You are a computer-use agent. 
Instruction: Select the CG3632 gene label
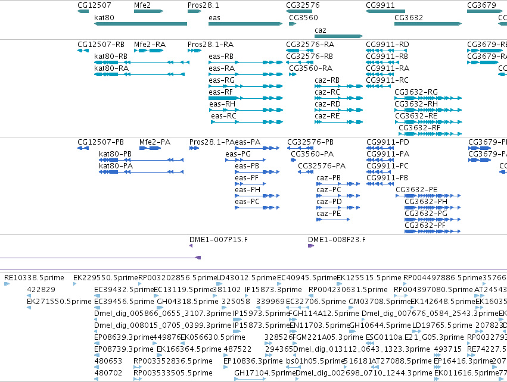coord(409,18)
